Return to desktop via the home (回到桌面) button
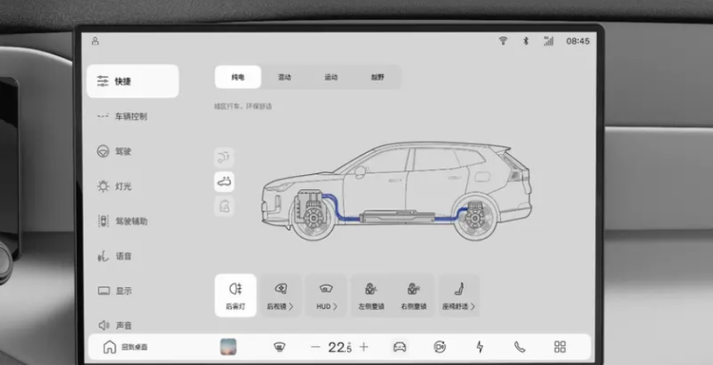Screen dimensions: 713x365 [125, 347]
